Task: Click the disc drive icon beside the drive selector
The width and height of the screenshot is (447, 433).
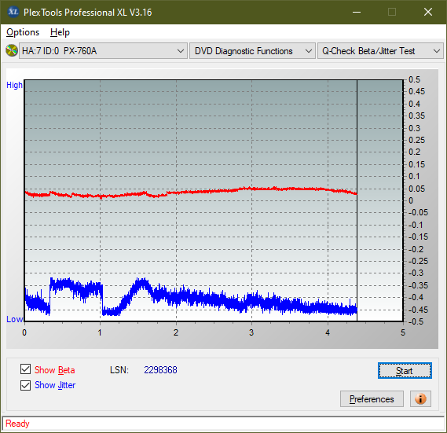Action: (x=12, y=51)
